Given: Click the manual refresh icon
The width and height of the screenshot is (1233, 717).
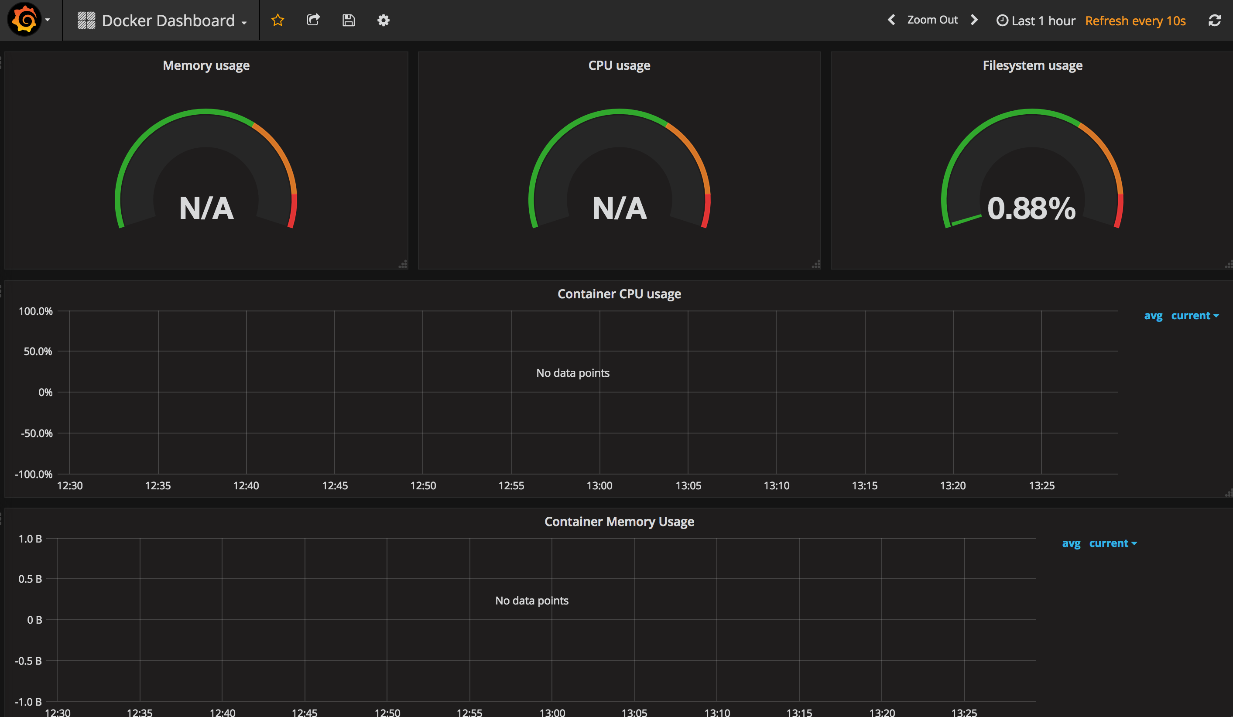Looking at the screenshot, I should click(x=1214, y=20).
